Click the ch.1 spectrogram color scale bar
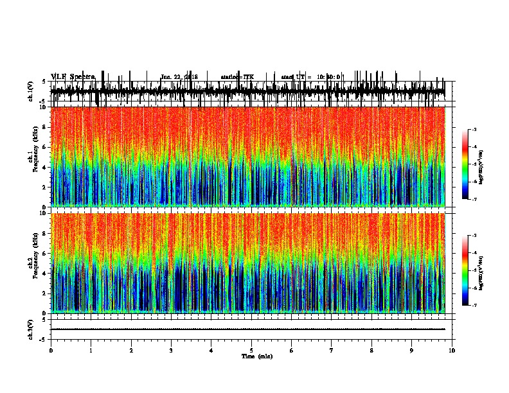The height and width of the screenshot is (393, 509). (x=465, y=164)
